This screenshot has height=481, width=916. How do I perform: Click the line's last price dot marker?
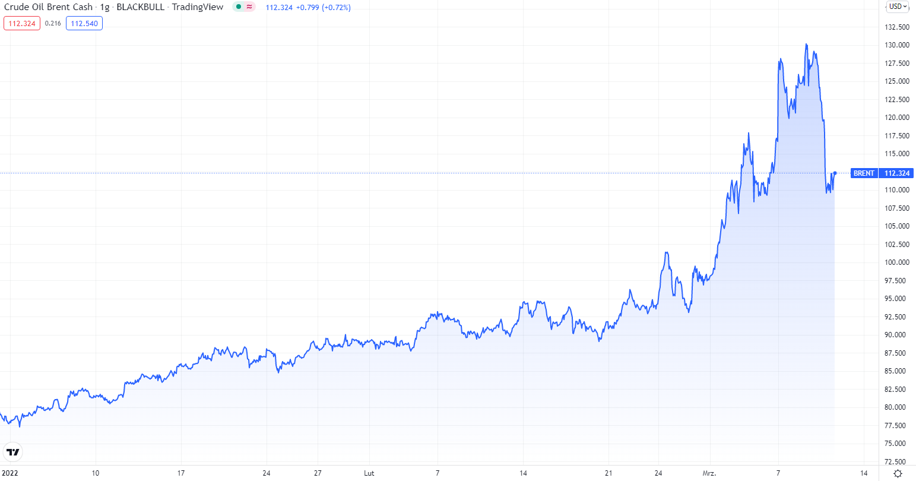835,173
